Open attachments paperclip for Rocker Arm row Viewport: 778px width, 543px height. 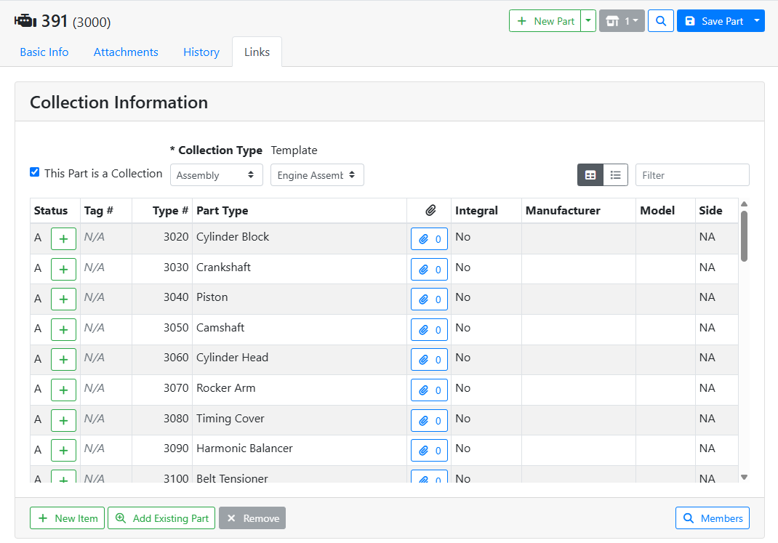tap(429, 390)
